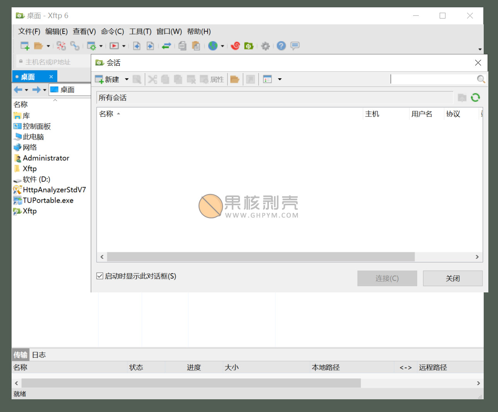Click the options gear icon in toolbar
The width and height of the screenshot is (498, 412).
[265, 46]
